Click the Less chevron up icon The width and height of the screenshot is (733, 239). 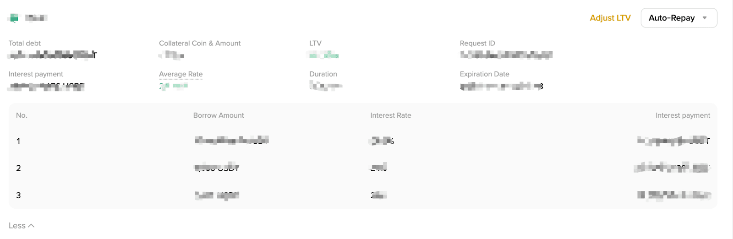click(x=31, y=226)
